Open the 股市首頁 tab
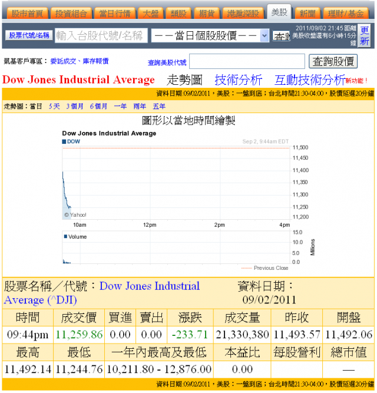The height and width of the screenshot is (393, 377). [x=27, y=13]
